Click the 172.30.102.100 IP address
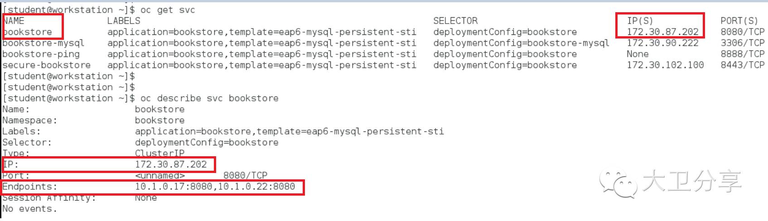The image size is (768, 221). point(666,65)
